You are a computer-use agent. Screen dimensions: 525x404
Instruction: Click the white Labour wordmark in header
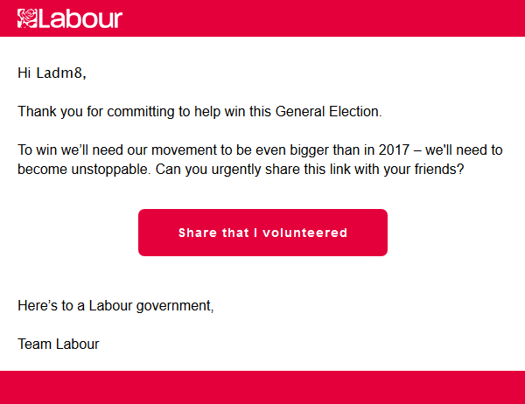tap(80, 18)
